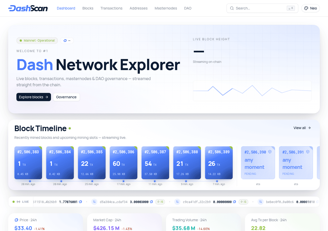
Task: Click transaction hash c9ca41df…32c2b9
Action: (197, 202)
